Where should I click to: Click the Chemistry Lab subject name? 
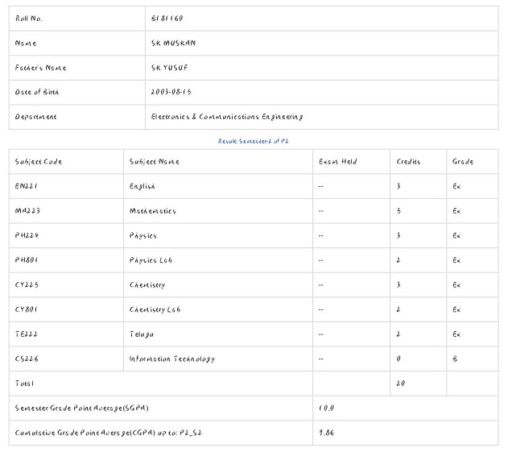pyautogui.click(x=155, y=309)
